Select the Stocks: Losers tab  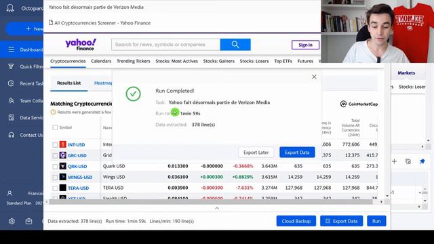click(x=254, y=61)
